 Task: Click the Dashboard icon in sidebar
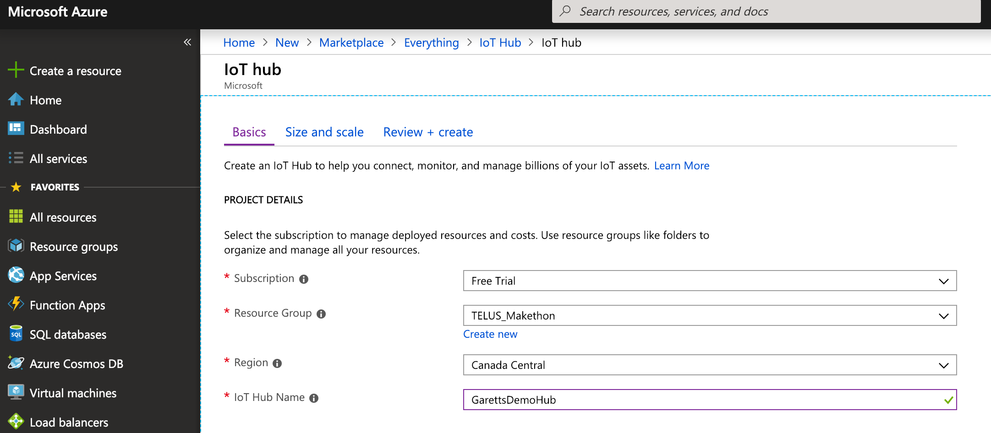coord(16,129)
